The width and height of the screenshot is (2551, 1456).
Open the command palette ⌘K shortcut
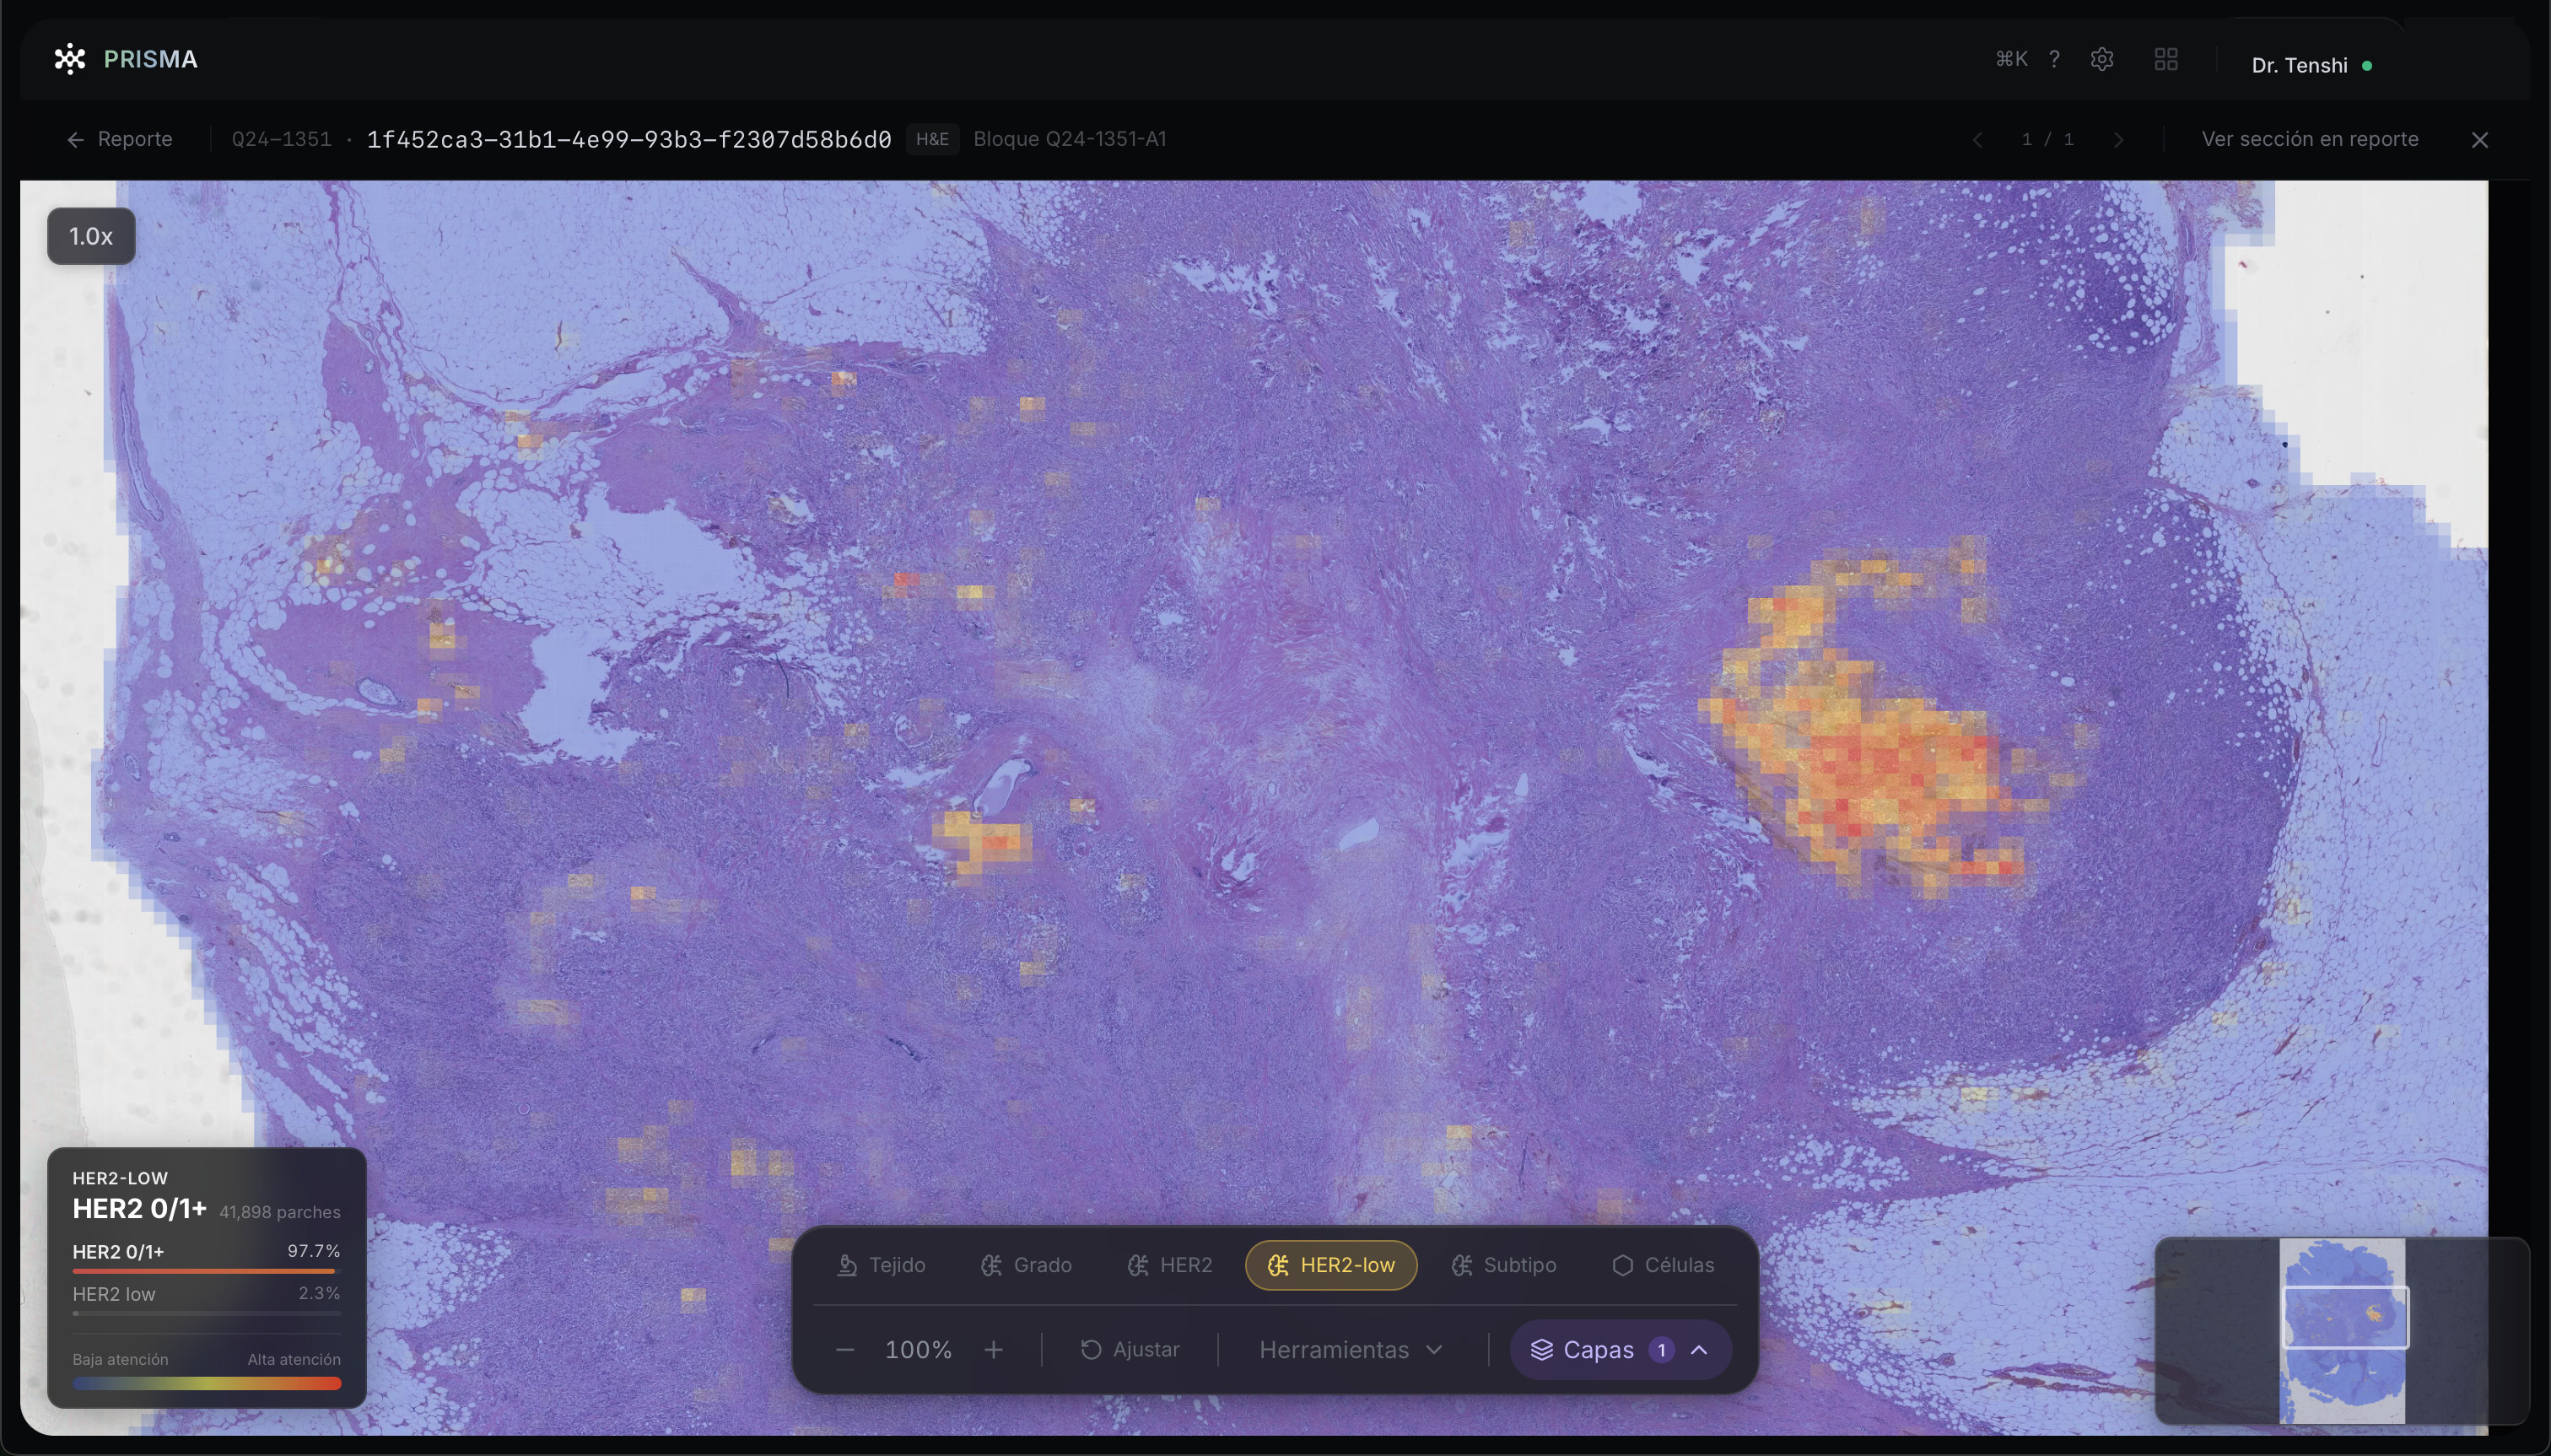[2011, 59]
